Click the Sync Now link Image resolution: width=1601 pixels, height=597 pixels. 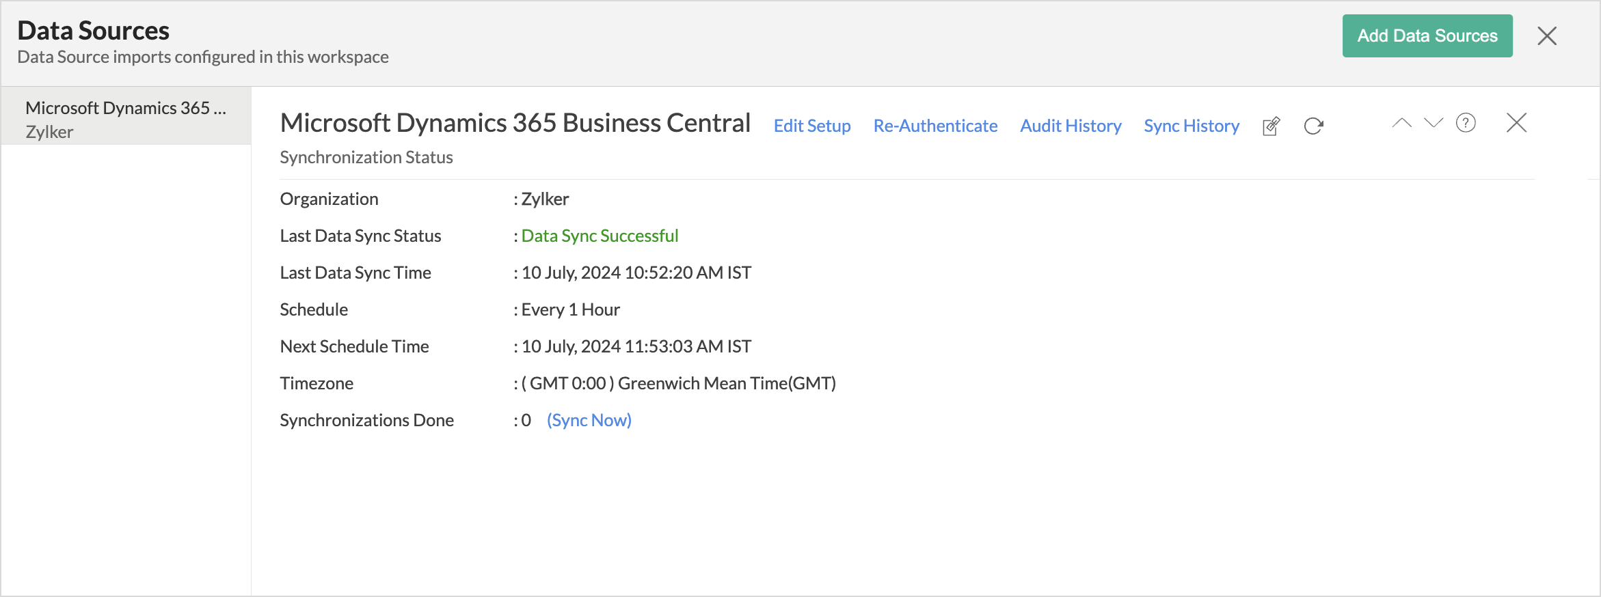click(589, 420)
